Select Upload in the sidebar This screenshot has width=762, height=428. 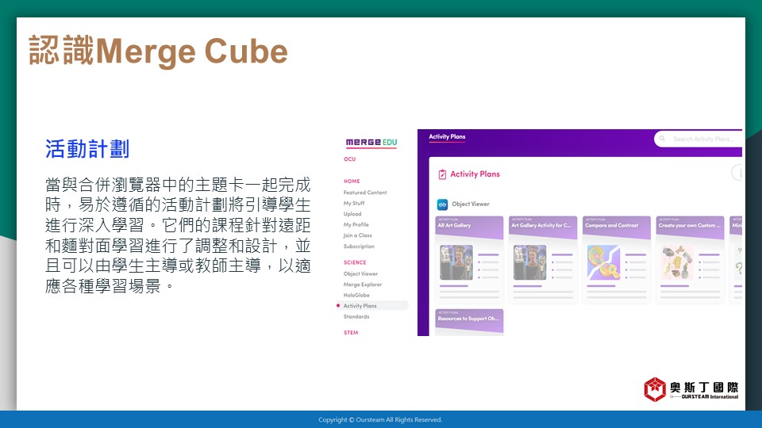[x=352, y=214]
